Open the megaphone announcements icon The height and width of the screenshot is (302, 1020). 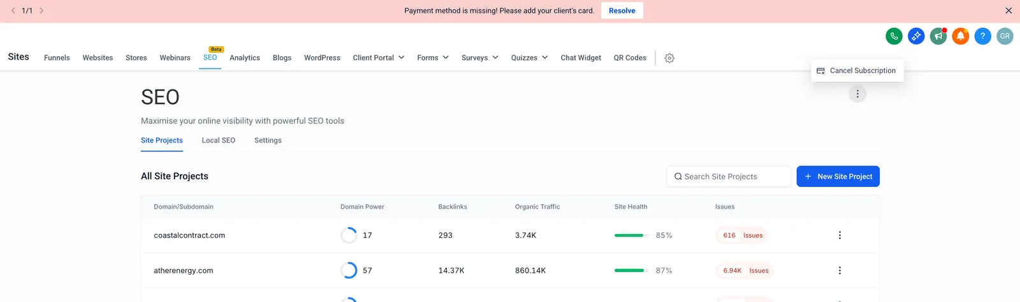click(x=938, y=36)
